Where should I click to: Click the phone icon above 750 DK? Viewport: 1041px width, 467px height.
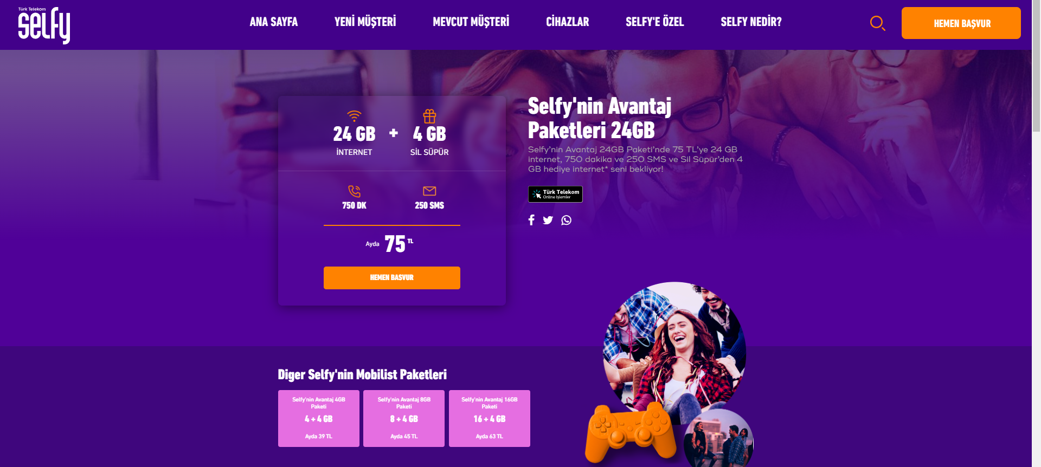coord(354,191)
